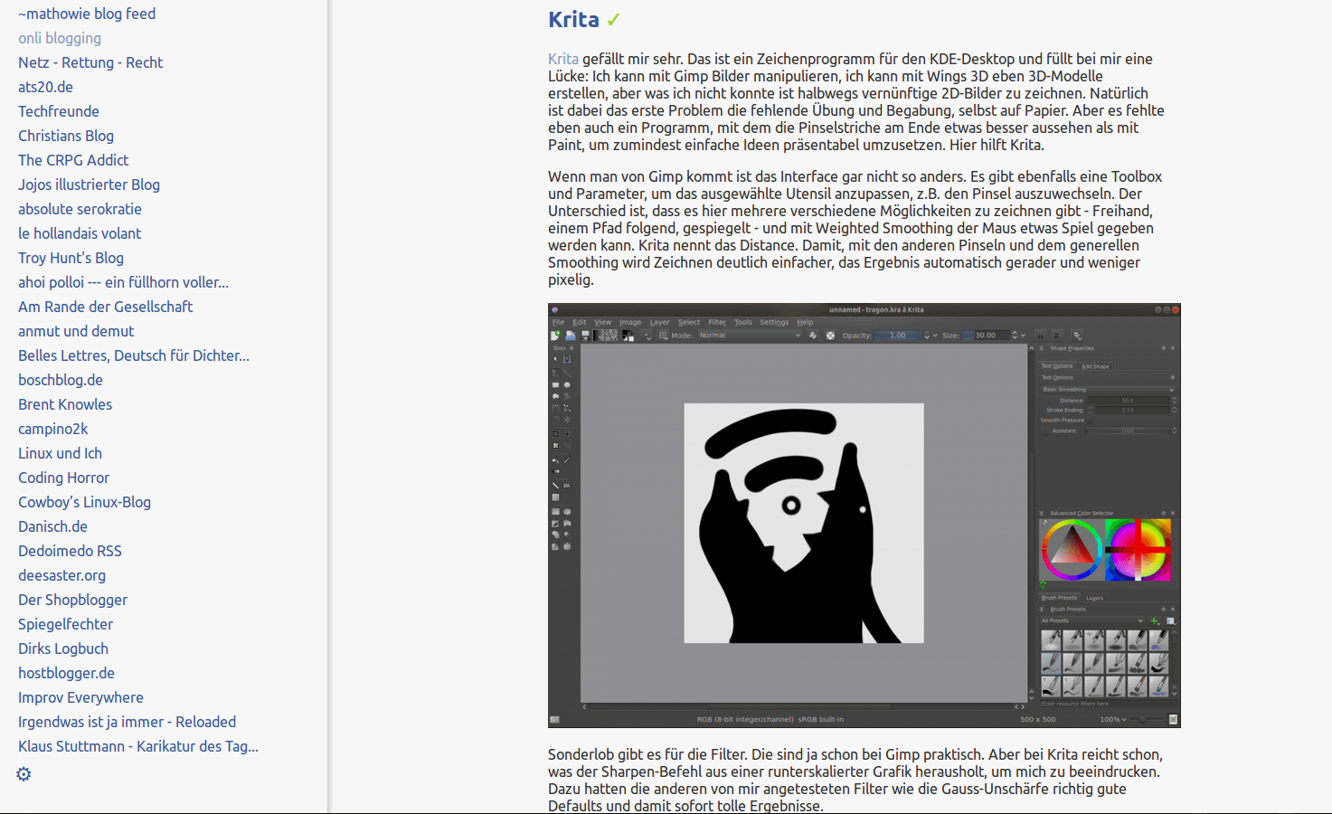The width and height of the screenshot is (1332, 814).
Task: Select the absolute serokratie feed
Action: tap(80, 209)
